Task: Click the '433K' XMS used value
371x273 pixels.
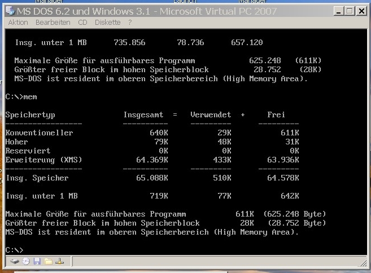Action: [222, 160]
